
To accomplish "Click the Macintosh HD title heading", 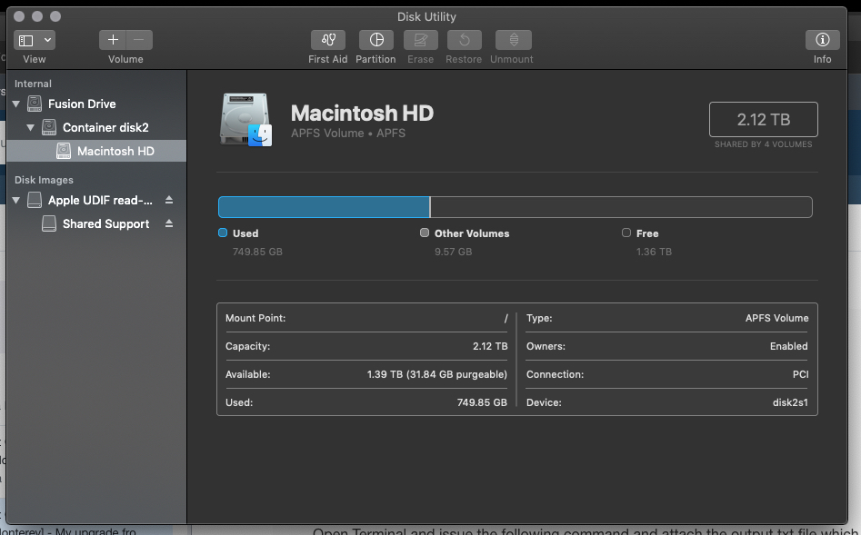I will pyautogui.click(x=362, y=113).
